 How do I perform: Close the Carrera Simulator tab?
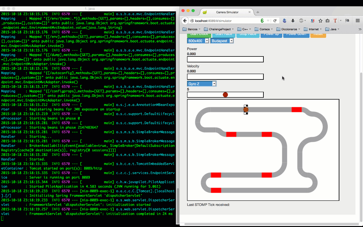click(x=249, y=12)
